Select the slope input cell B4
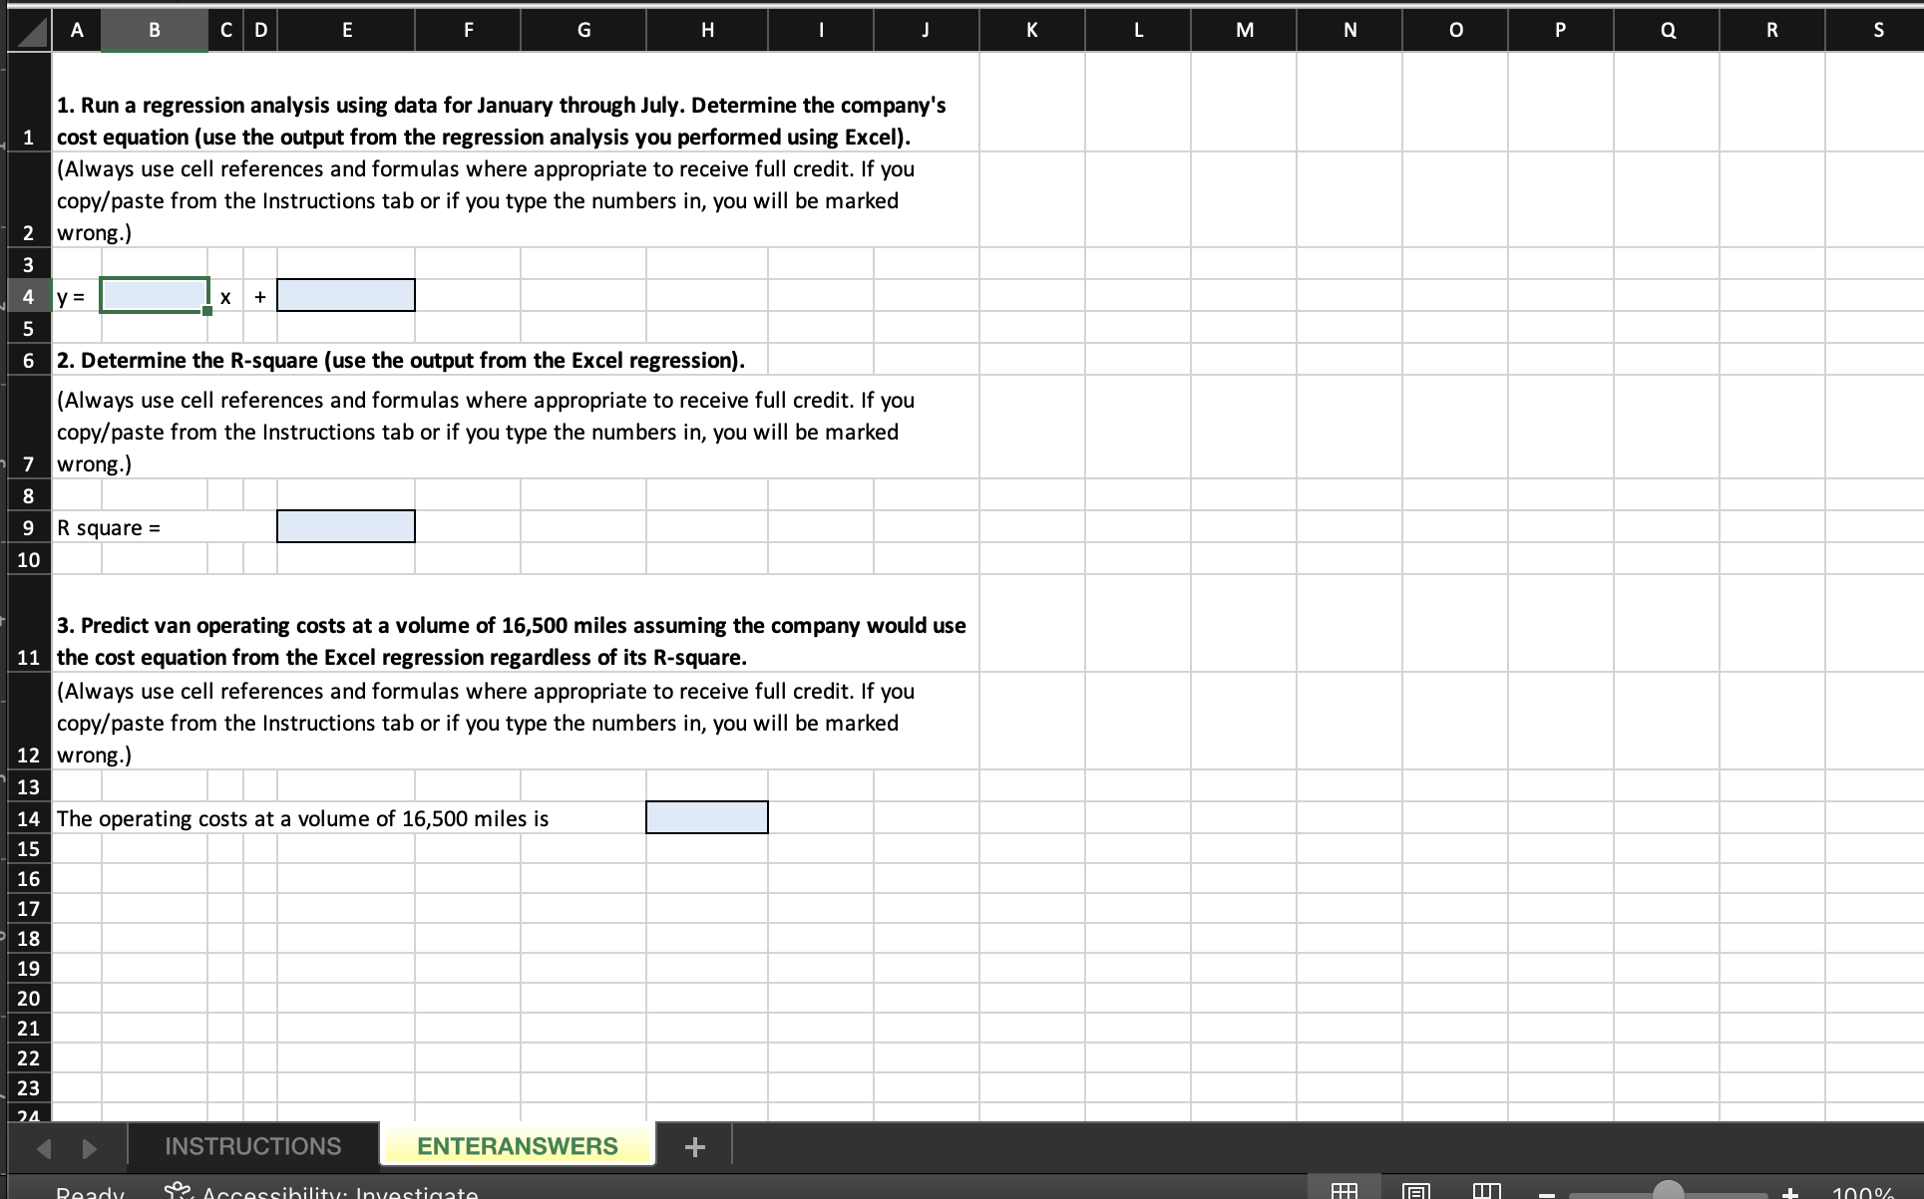The width and height of the screenshot is (1924, 1199). (x=155, y=296)
